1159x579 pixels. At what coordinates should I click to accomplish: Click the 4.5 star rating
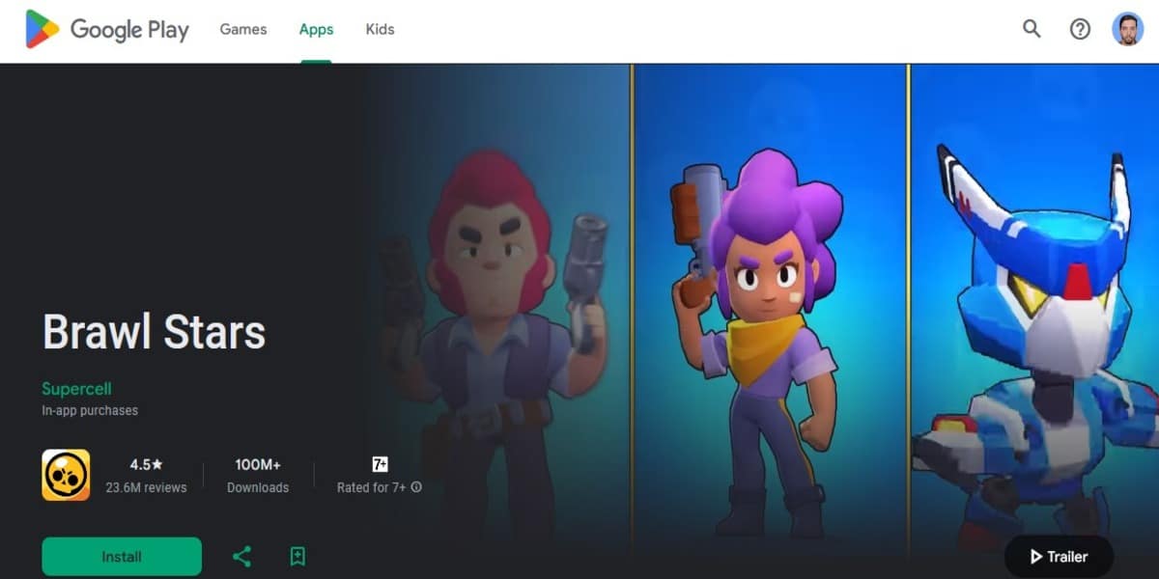[147, 464]
